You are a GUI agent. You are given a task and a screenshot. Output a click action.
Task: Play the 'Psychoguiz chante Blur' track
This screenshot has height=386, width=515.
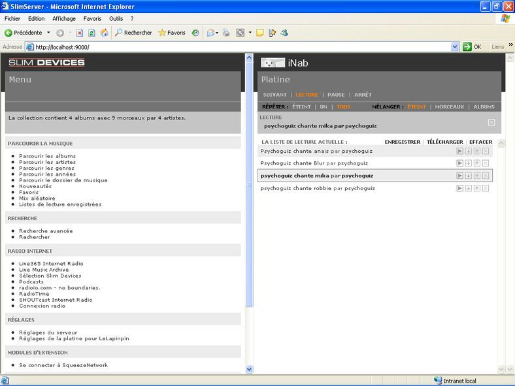460,163
